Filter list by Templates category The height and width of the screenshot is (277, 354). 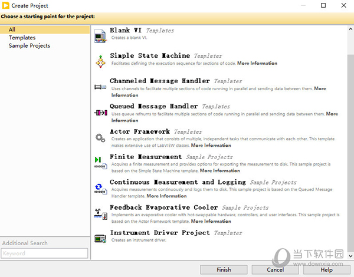tap(22, 38)
